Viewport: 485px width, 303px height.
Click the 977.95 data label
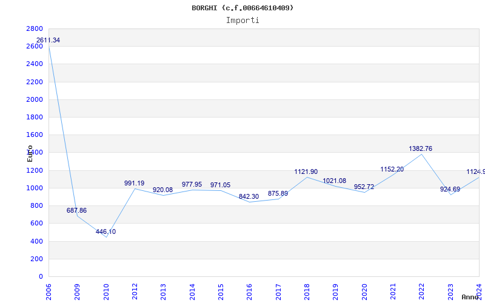(x=192, y=185)
